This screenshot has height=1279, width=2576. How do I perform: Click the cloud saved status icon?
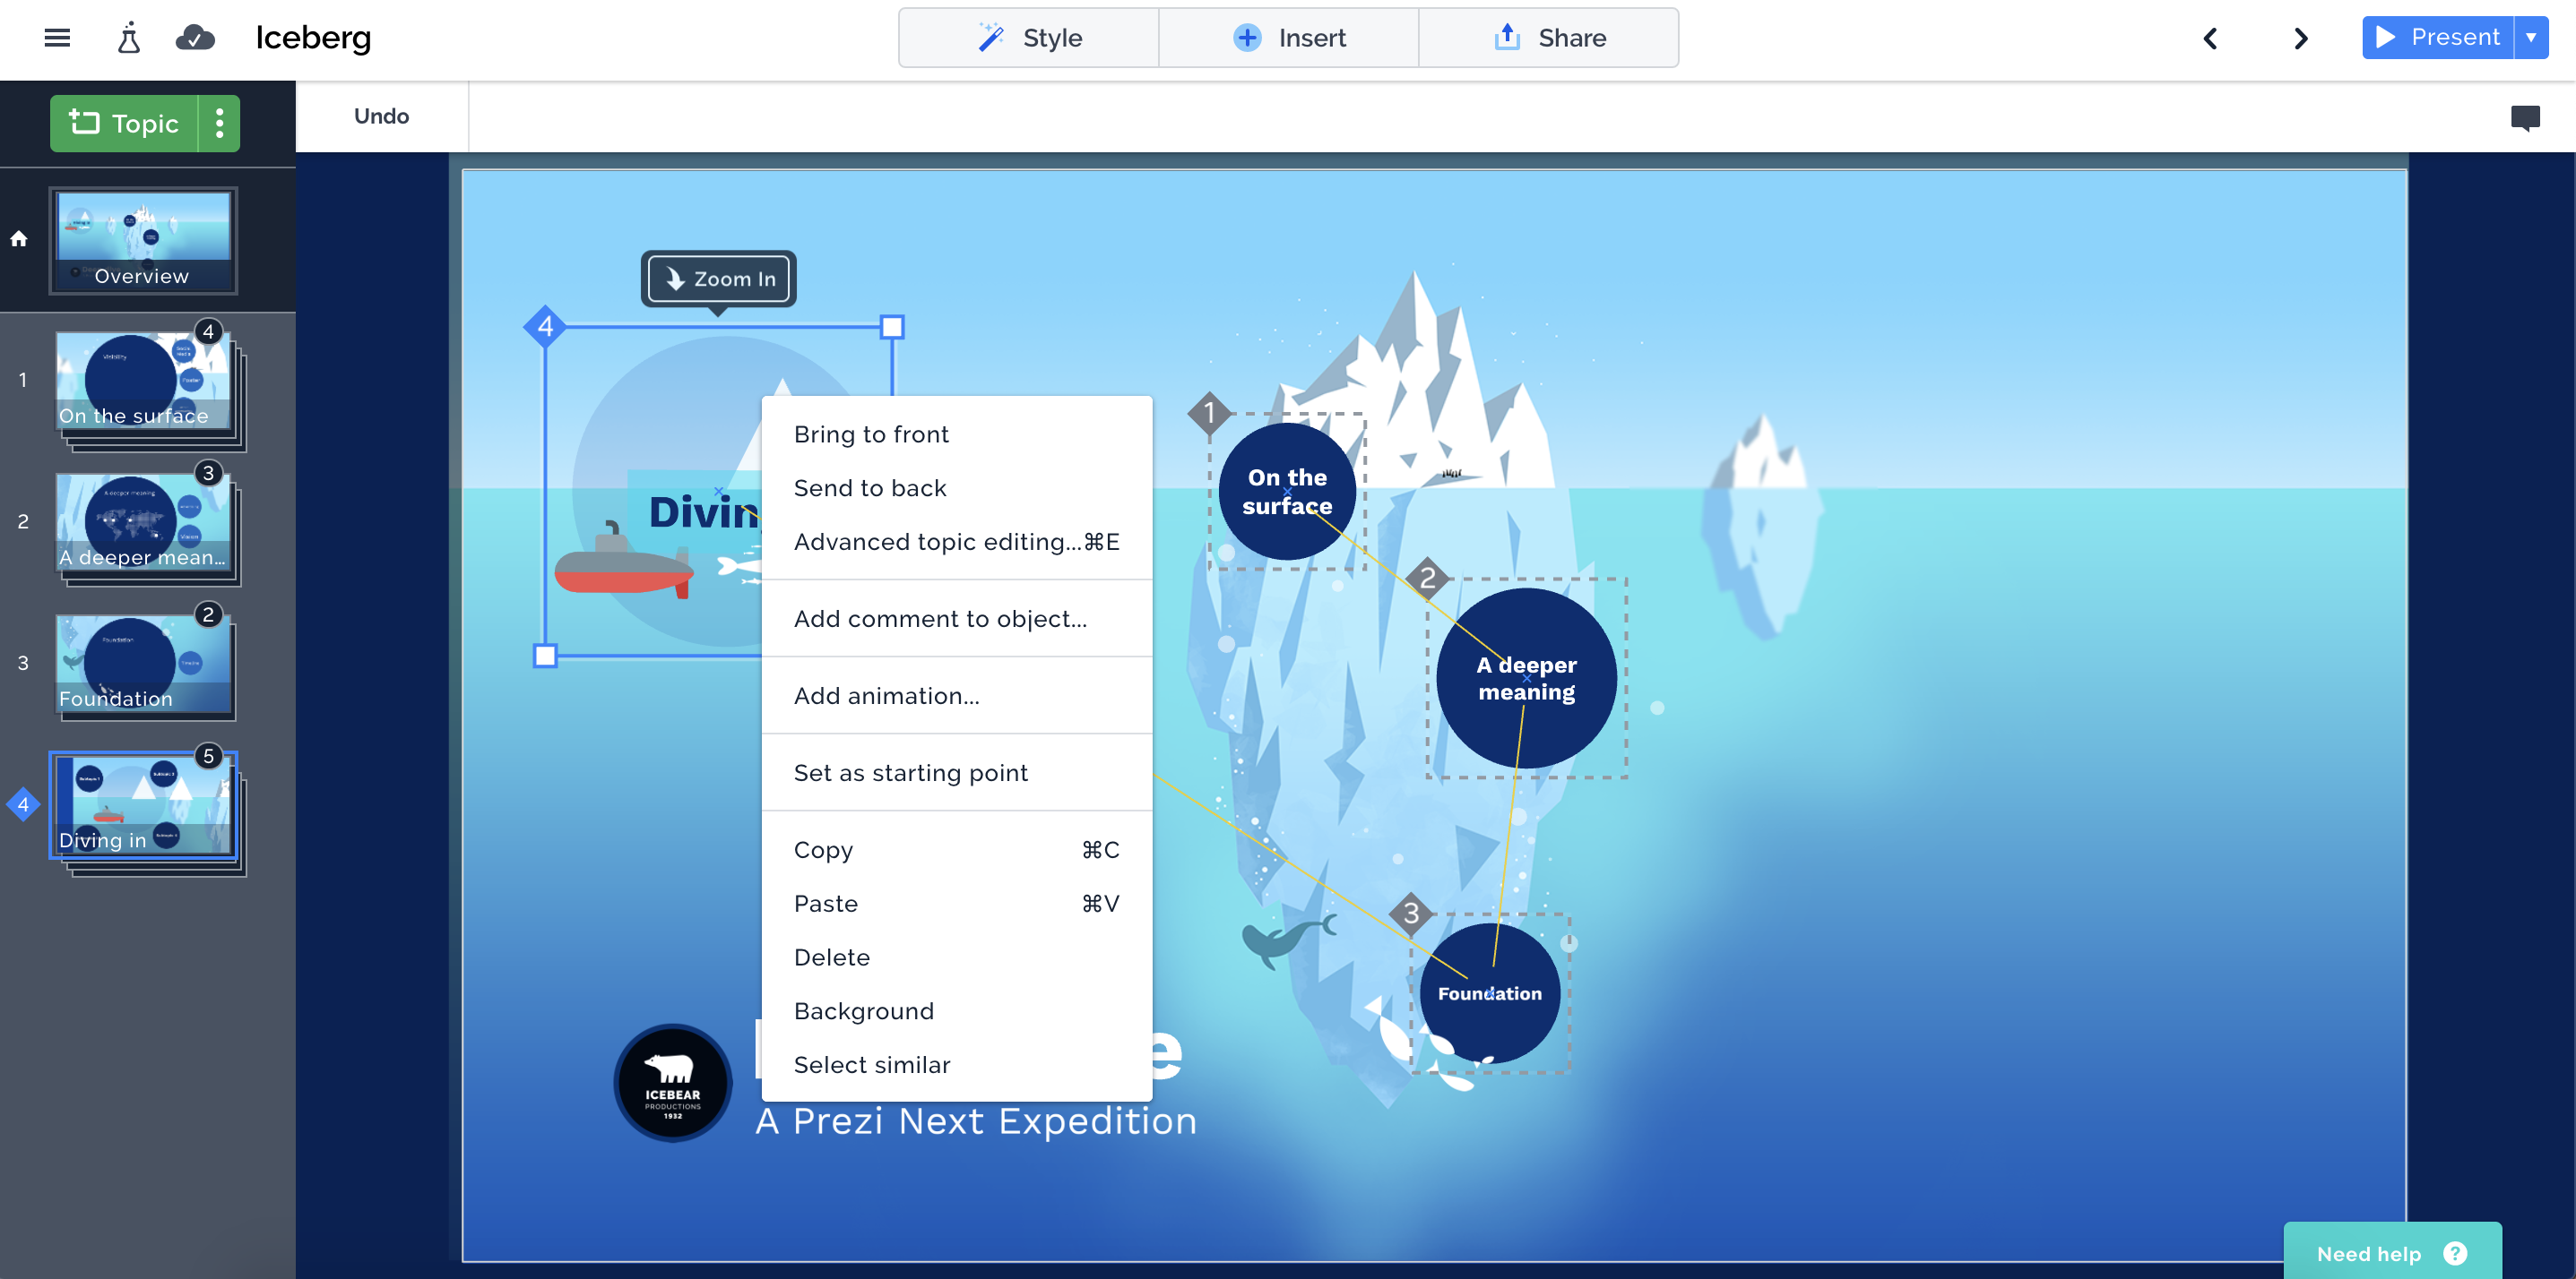pyautogui.click(x=195, y=38)
